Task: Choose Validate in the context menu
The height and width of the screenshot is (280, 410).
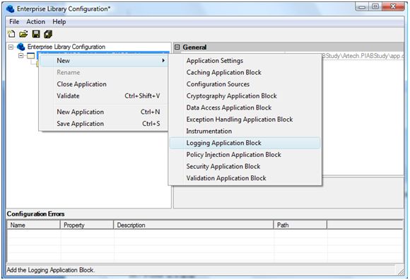Action: [104, 96]
